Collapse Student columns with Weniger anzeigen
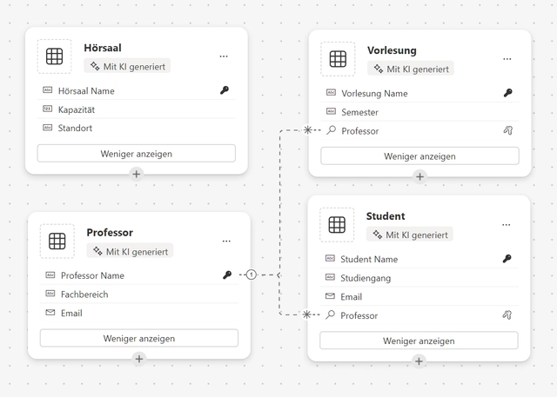The width and height of the screenshot is (557, 397). tap(419, 341)
